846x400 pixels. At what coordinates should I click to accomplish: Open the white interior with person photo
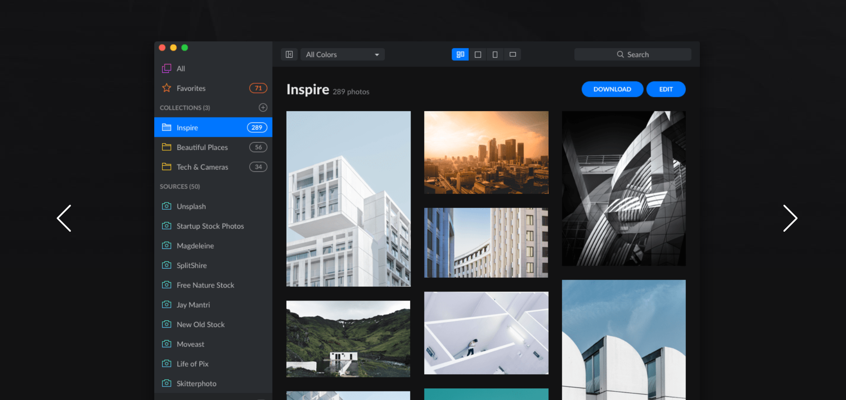(486, 333)
